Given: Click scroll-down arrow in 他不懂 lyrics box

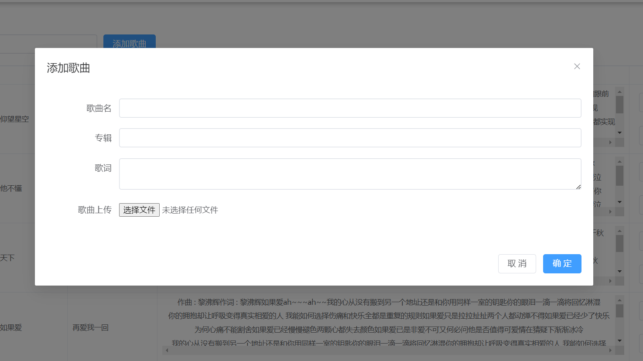Looking at the screenshot, I should 619,202.
